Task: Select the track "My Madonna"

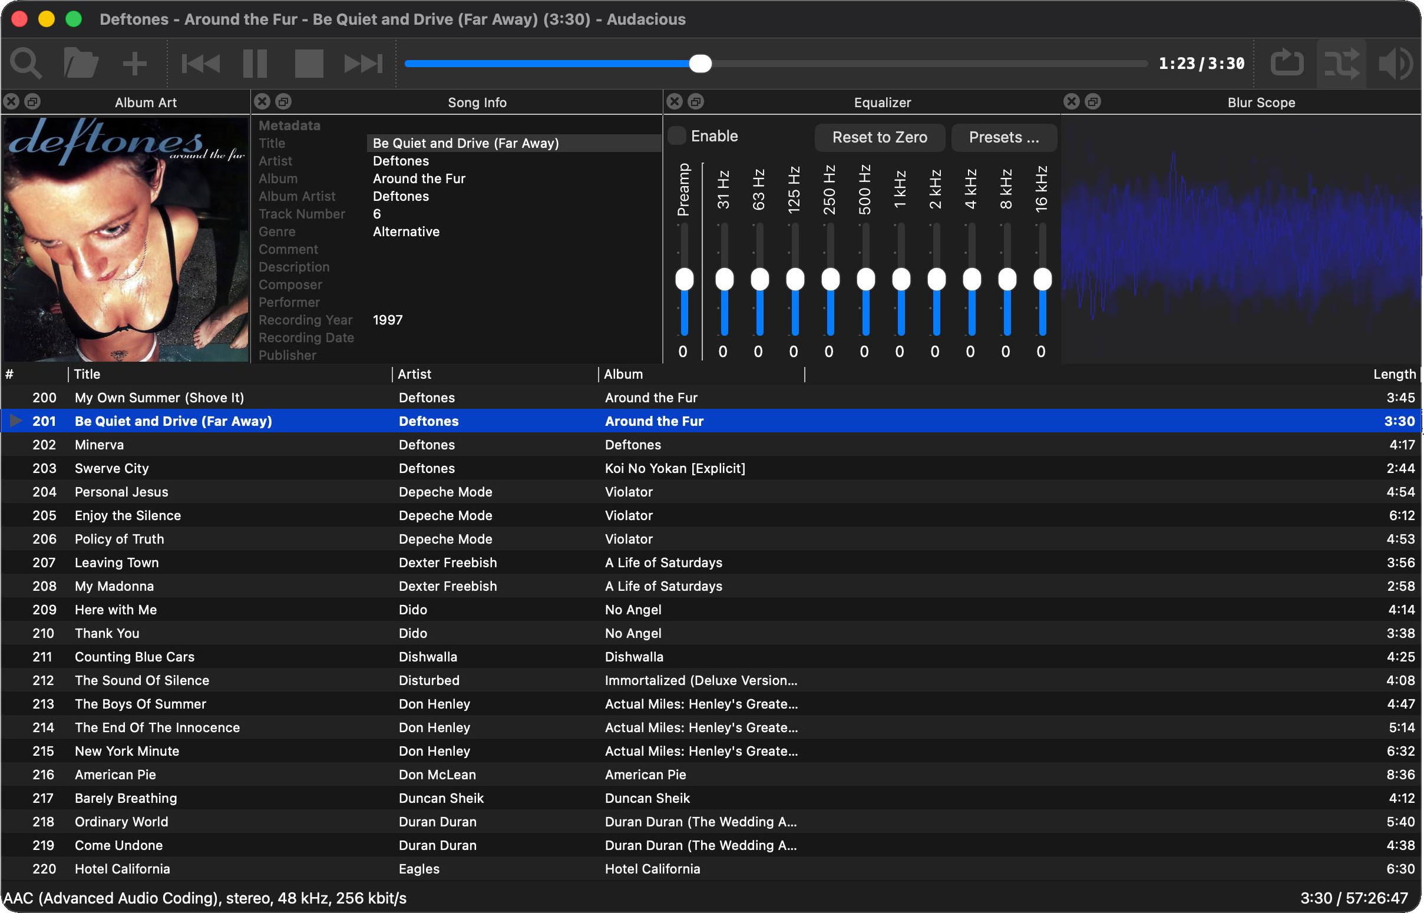Action: pos(711,586)
